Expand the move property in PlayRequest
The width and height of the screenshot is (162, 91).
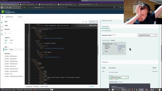pos(119,52)
